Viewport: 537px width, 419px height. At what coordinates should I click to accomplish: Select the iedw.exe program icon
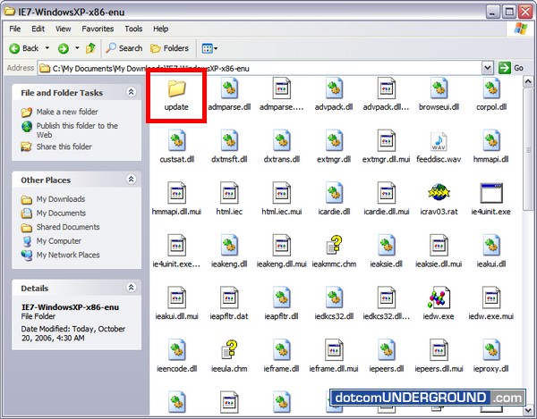439,297
